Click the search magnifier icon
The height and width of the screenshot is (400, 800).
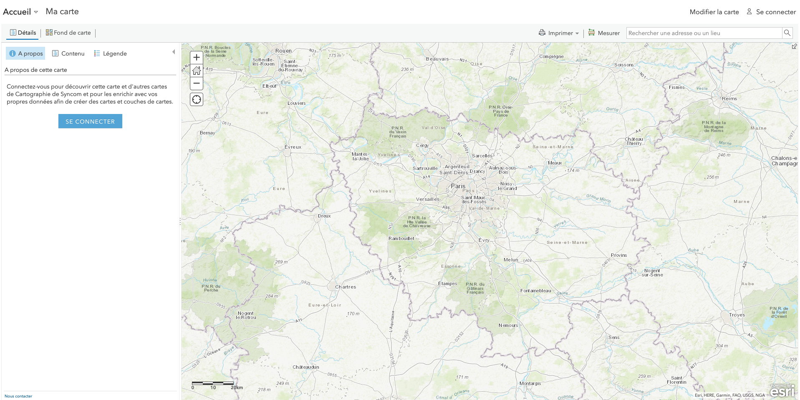coord(787,33)
